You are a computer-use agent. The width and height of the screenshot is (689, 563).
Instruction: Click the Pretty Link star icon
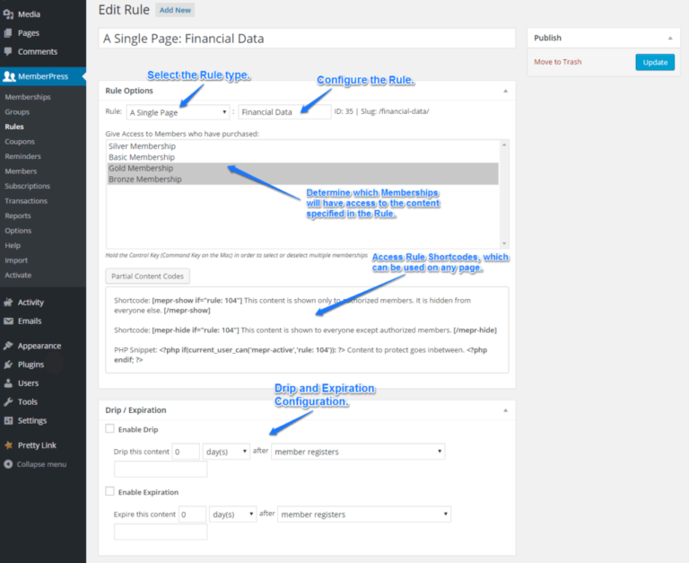click(x=8, y=445)
